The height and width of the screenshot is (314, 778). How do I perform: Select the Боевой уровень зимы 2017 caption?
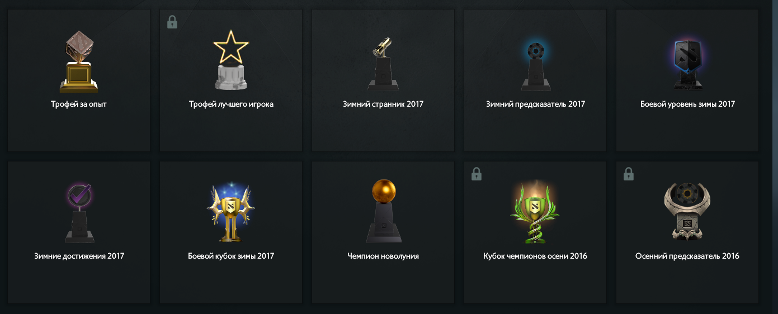(x=687, y=104)
